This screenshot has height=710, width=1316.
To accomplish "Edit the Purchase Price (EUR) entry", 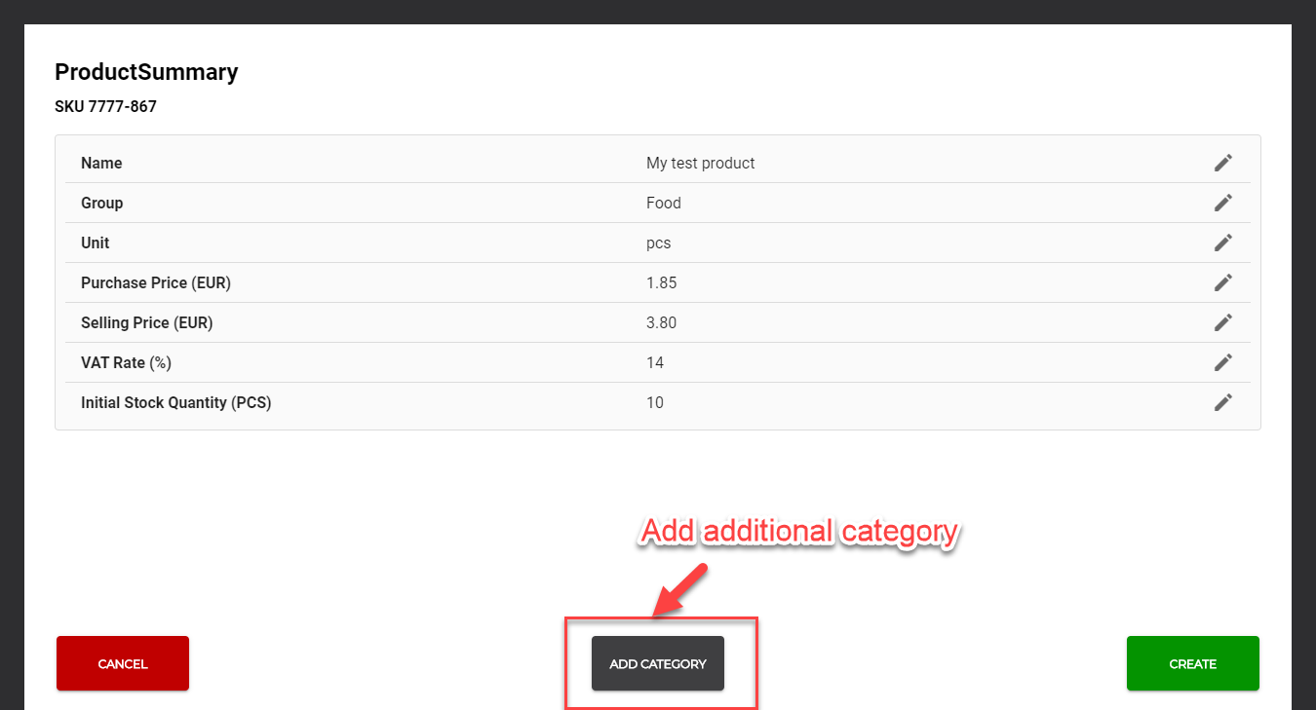I will [x=1222, y=282].
